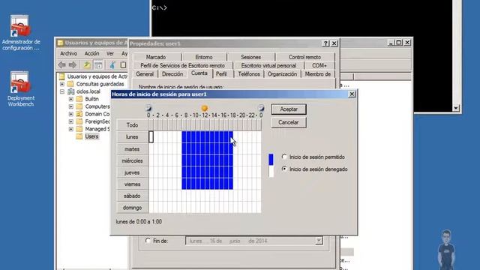Expand the Managed Service Accounts node

point(71,129)
